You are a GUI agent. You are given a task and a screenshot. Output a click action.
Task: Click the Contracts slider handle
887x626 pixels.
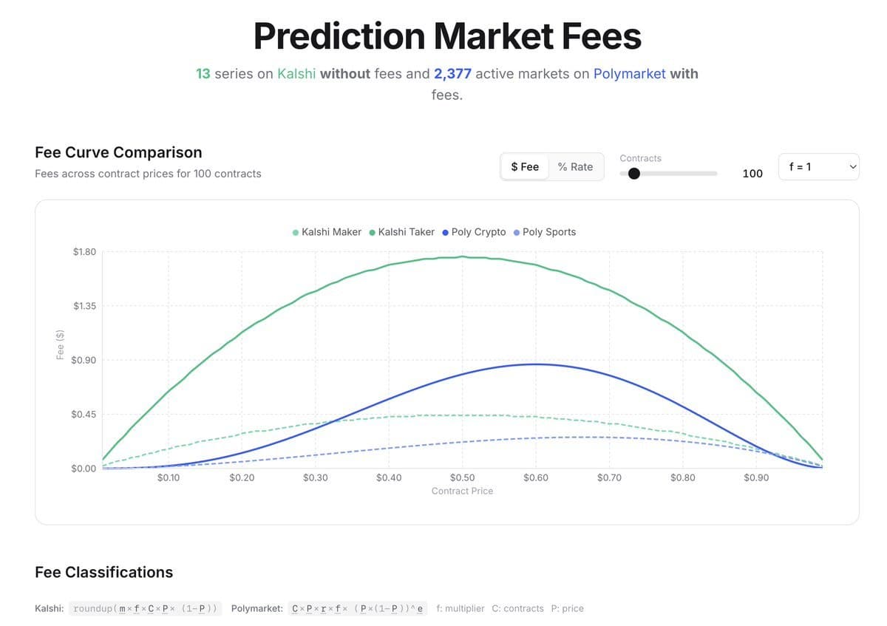(633, 173)
